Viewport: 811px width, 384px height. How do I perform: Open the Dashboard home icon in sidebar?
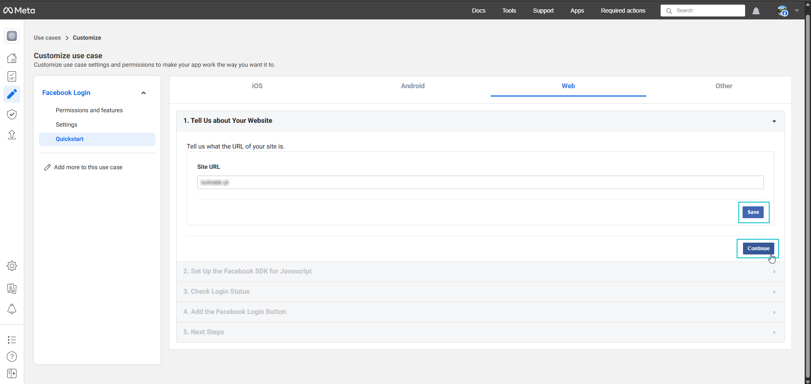pyautogui.click(x=12, y=58)
